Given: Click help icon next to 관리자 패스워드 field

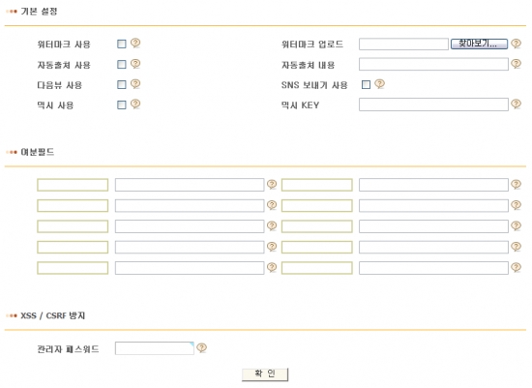Looking at the screenshot, I should click(x=201, y=348).
